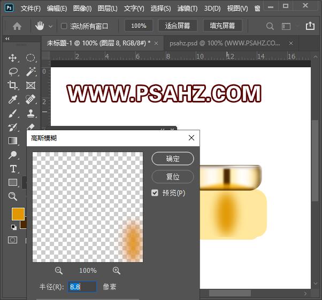Screen dimensions: 322x300
Task: Toggle Quick Mask mode icon
Action: pyautogui.click(x=12, y=240)
